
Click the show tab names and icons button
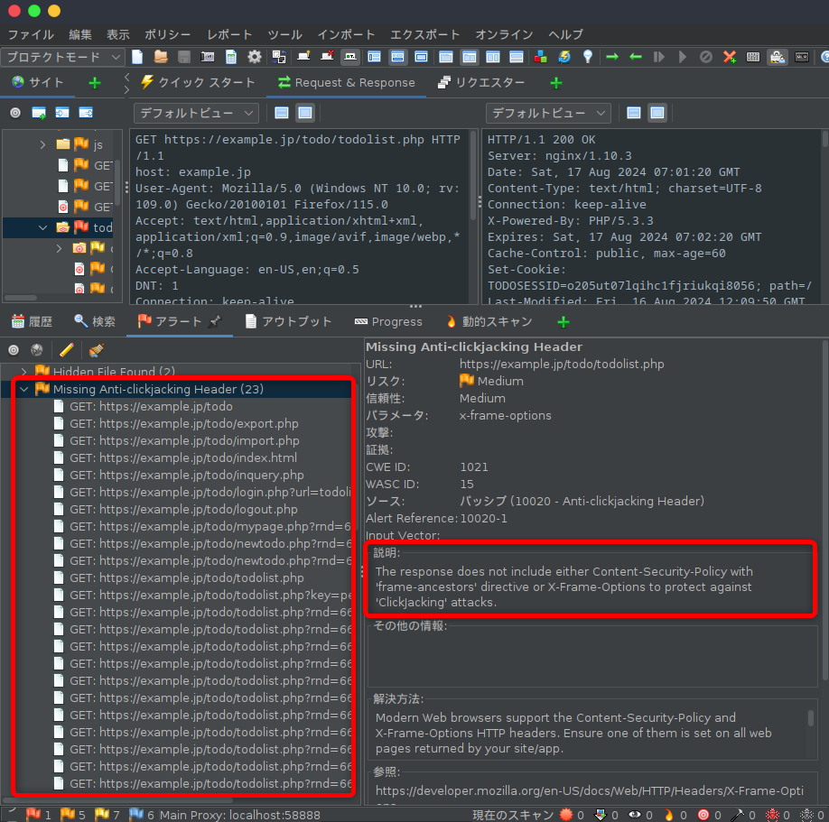point(350,57)
